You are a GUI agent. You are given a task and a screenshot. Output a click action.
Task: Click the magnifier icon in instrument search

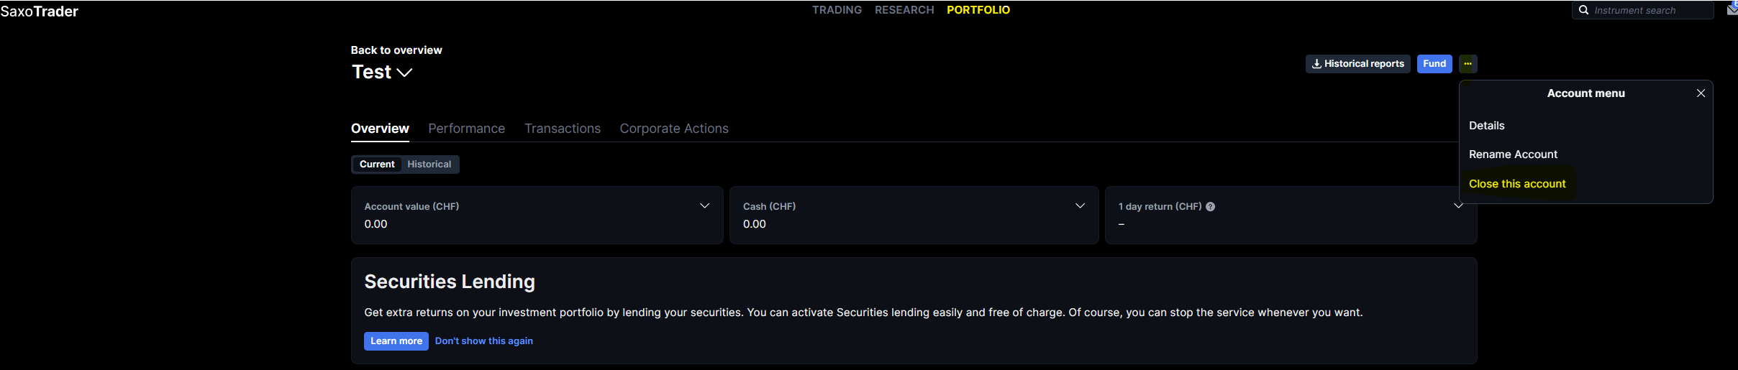(x=1583, y=10)
